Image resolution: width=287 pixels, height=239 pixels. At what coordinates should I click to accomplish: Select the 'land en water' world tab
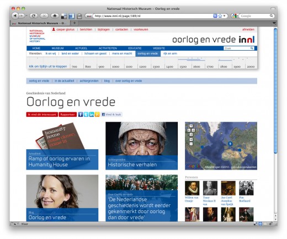click(x=70, y=53)
